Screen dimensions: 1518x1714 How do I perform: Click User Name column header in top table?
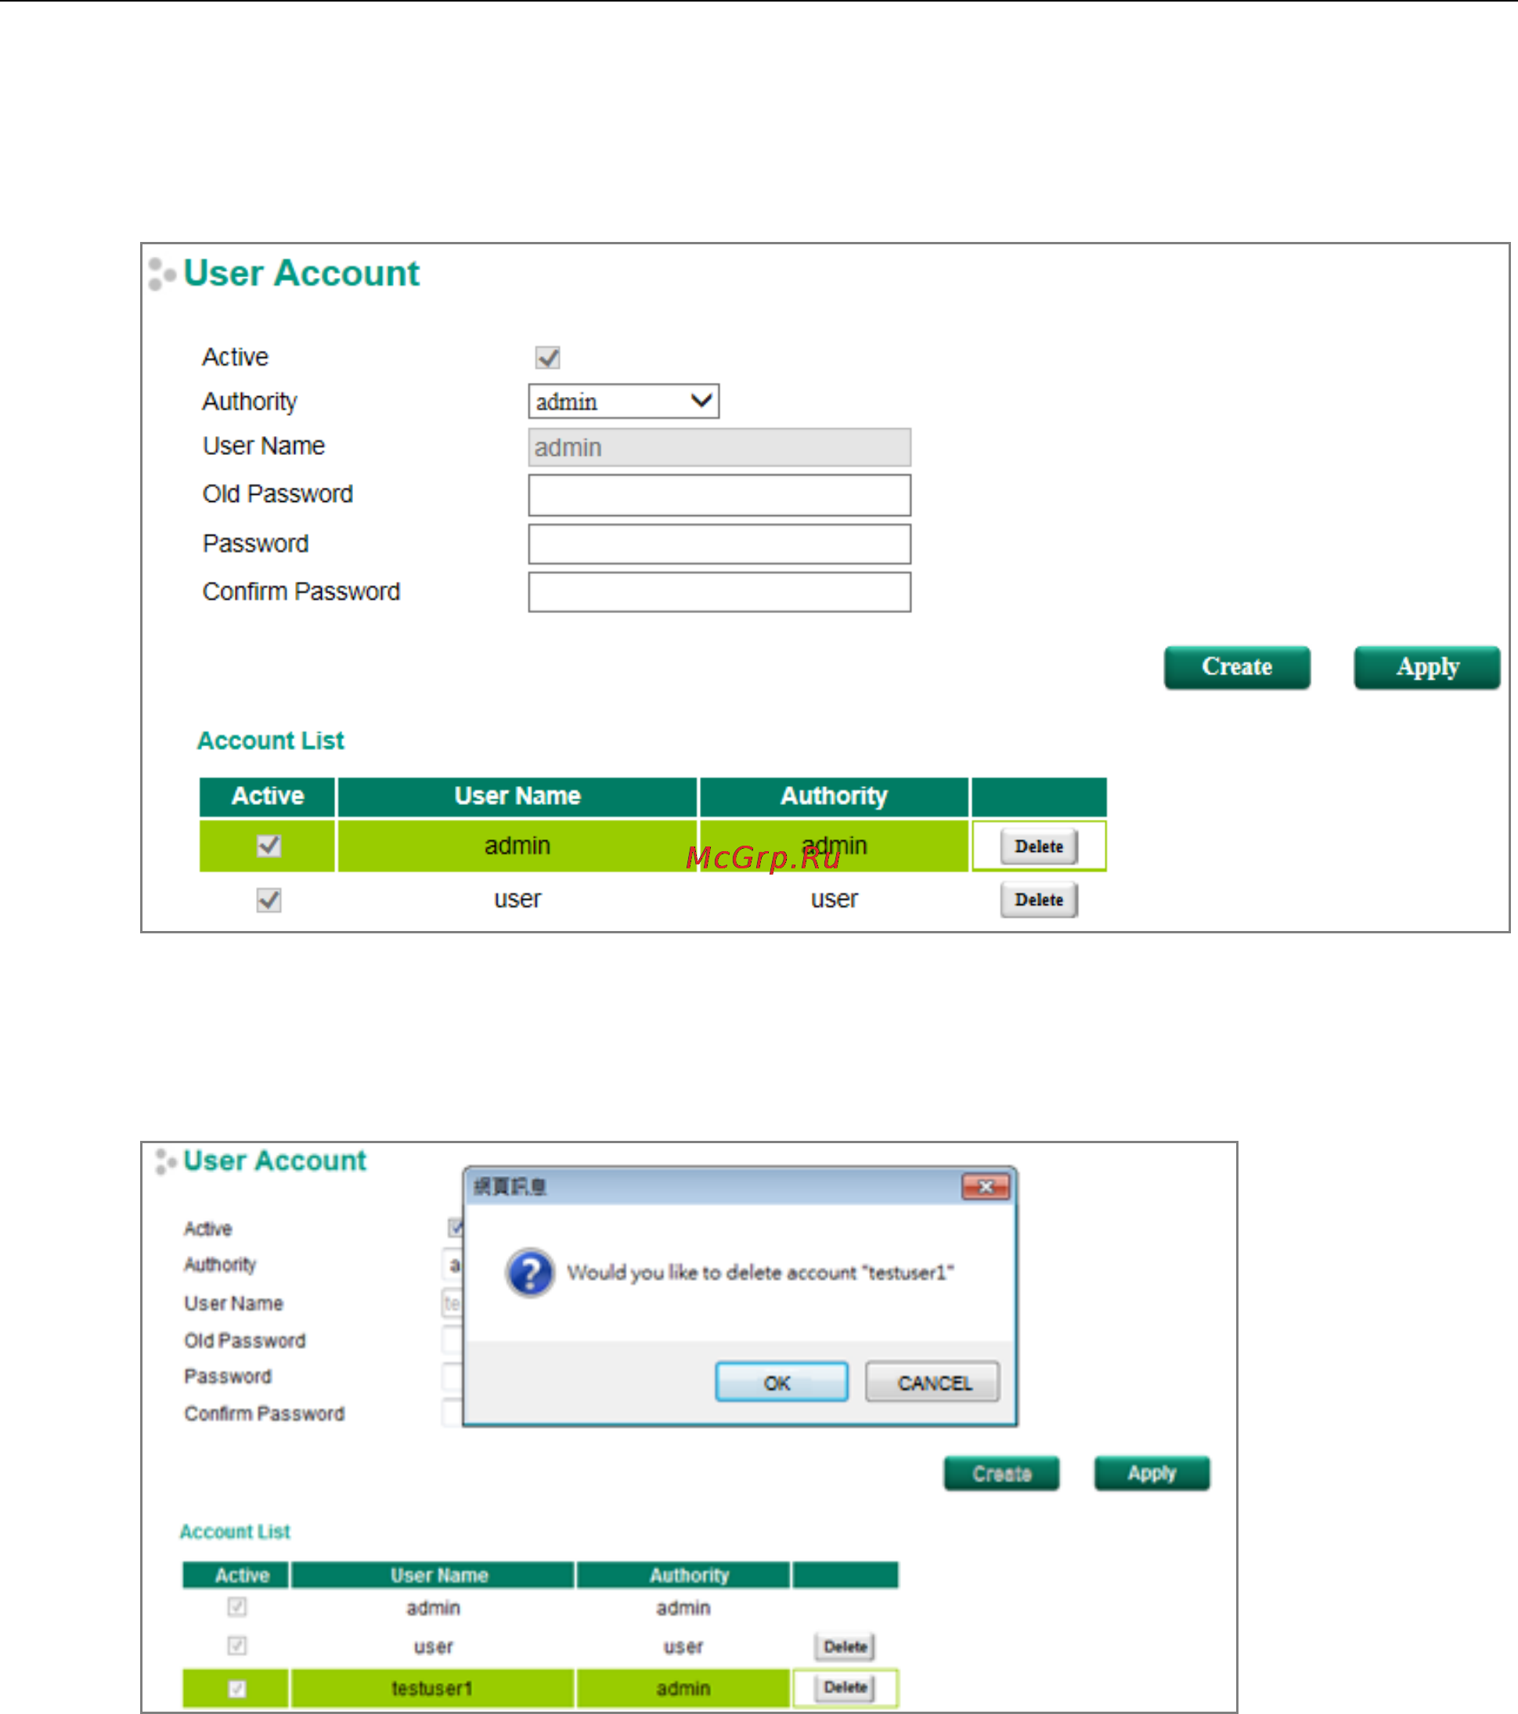(517, 796)
